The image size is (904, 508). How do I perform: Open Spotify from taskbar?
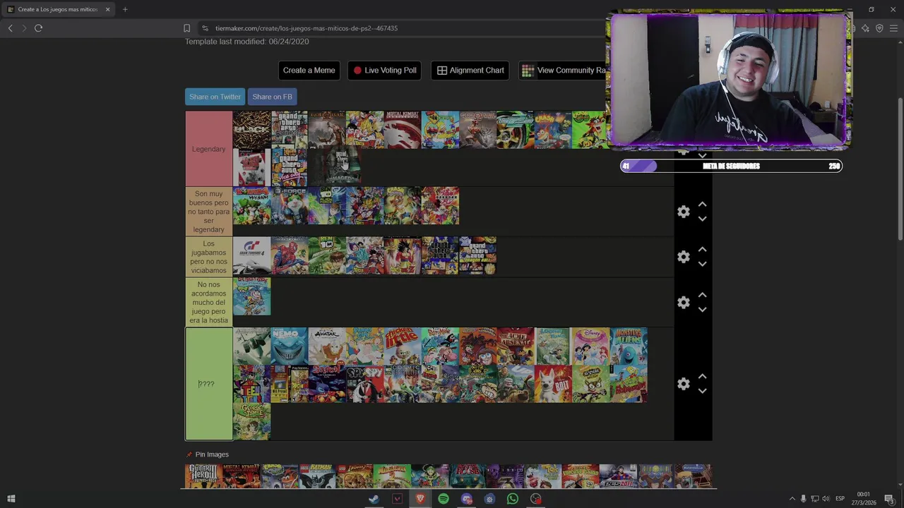point(444,499)
